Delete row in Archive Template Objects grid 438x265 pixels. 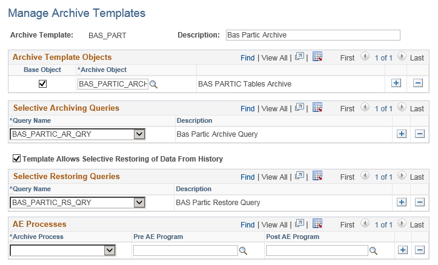pyautogui.click(x=417, y=83)
